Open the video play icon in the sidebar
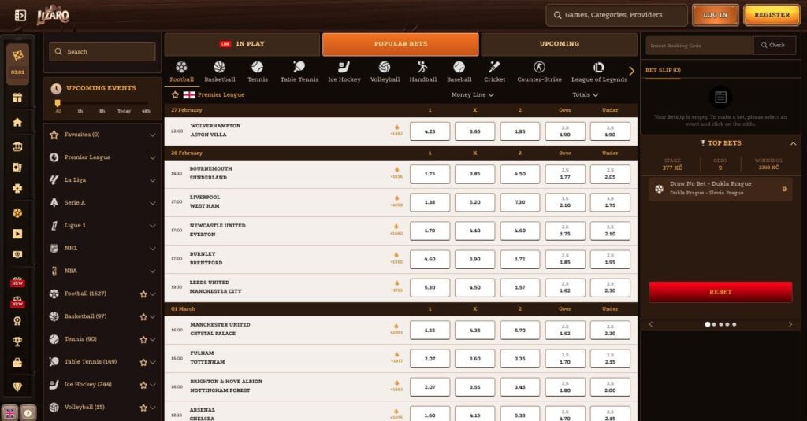The image size is (807, 421). (17, 234)
